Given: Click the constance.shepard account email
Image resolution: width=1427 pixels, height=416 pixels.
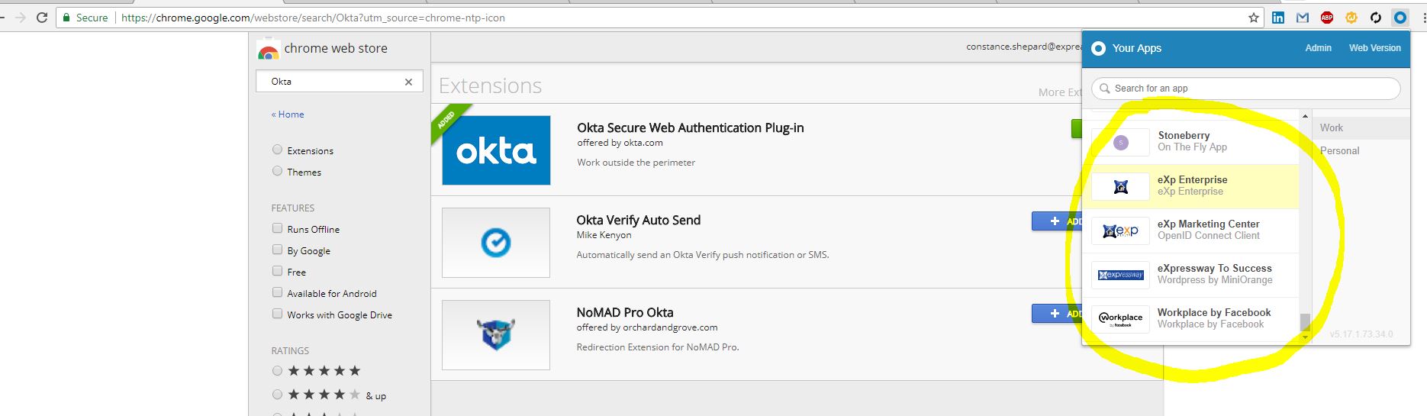Looking at the screenshot, I should pyautogui.click(x=1024, y=47).
